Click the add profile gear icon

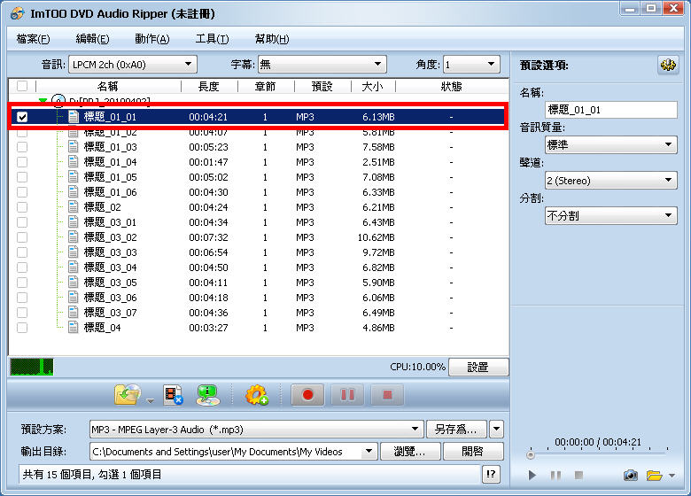coord(257,395)
